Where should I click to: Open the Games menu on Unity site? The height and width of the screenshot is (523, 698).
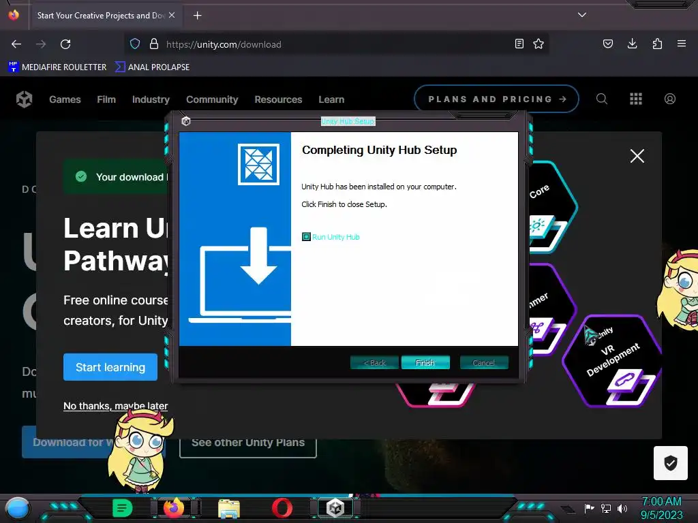(65, 99)
